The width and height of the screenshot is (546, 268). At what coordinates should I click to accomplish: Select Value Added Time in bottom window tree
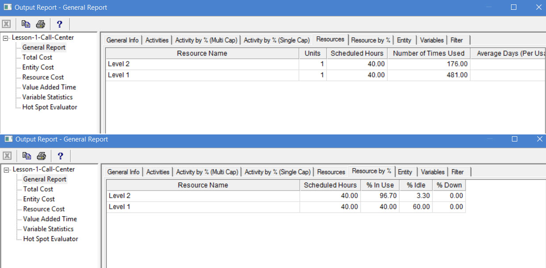click(x=50, y=219)
